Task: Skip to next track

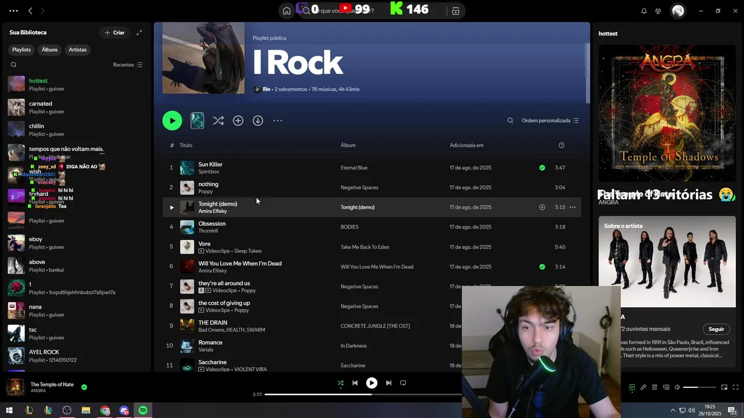Action: (x=388, y=383)
